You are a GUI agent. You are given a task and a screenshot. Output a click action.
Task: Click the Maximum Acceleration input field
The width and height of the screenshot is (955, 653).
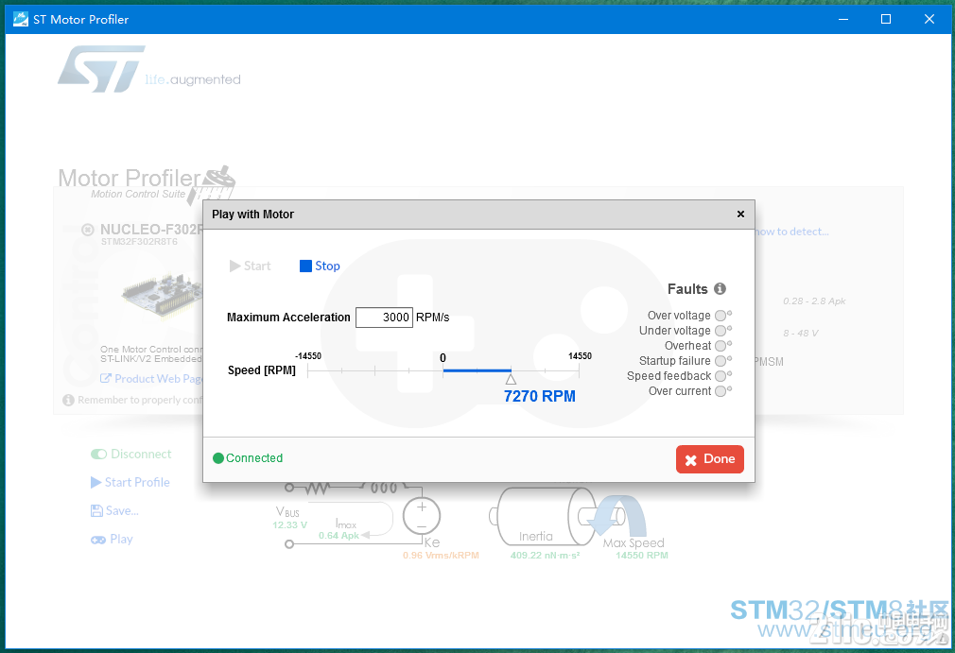384,318
